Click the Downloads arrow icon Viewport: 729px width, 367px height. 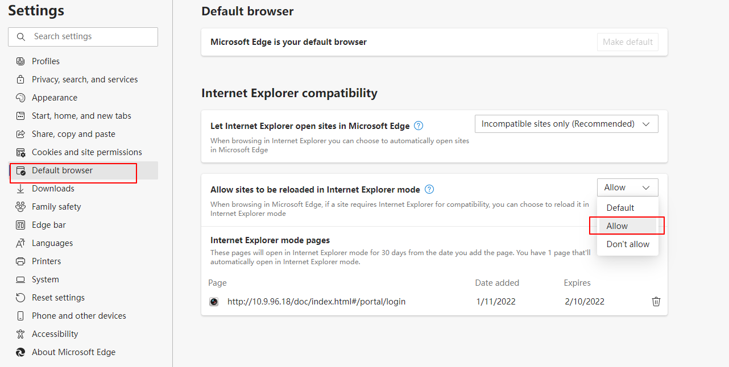point(20,189)
